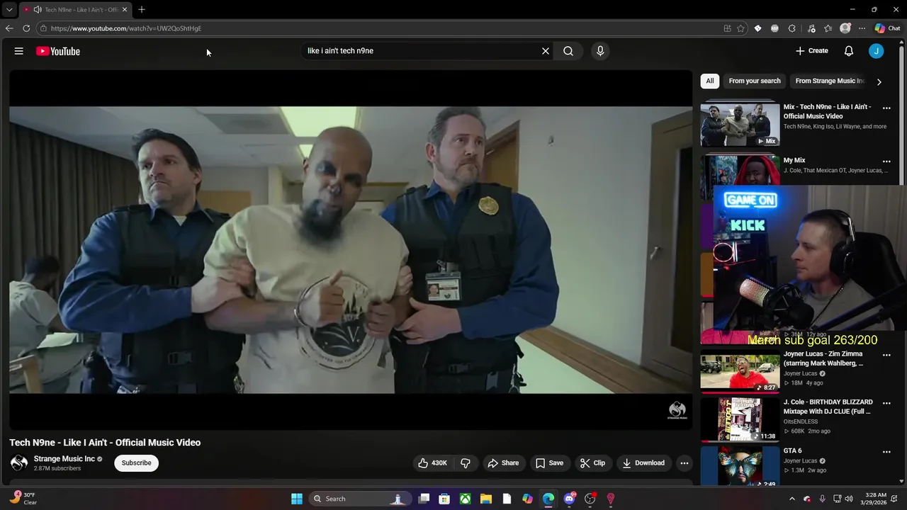907x510 pixels.
Task: Open the YouTube hamburger guide menu
Action: click(x=19, y=51)
